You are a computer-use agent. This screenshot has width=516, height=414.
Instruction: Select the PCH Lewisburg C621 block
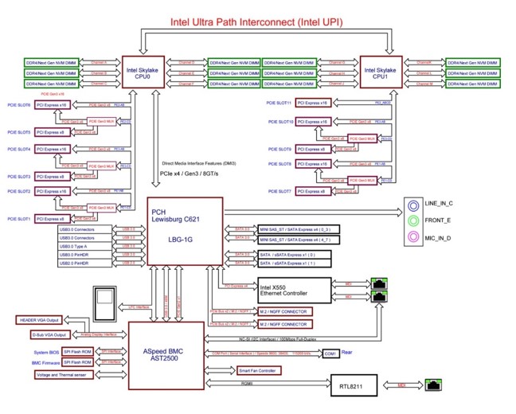[x=185, y=231]
